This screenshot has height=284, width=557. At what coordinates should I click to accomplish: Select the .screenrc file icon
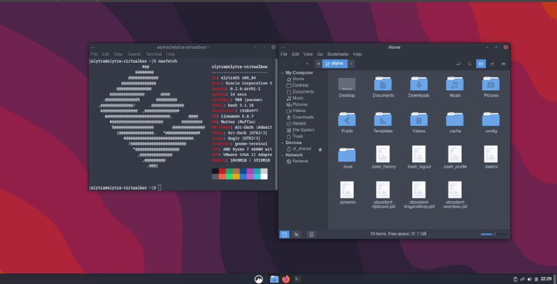347,190
